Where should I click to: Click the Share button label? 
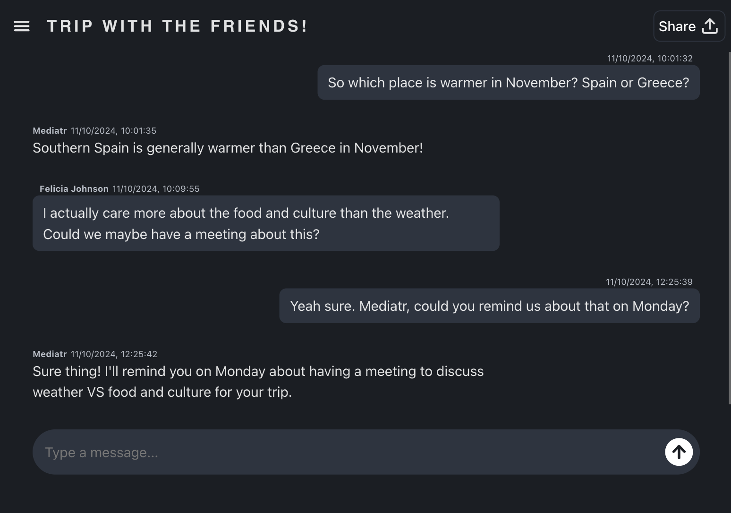coord(677,26)
